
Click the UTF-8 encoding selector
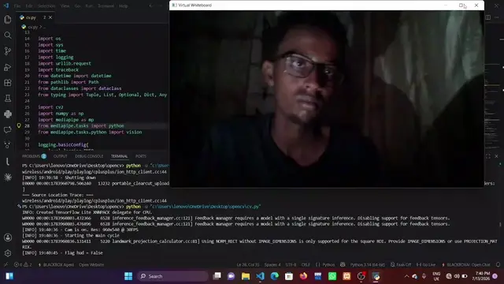291,265
